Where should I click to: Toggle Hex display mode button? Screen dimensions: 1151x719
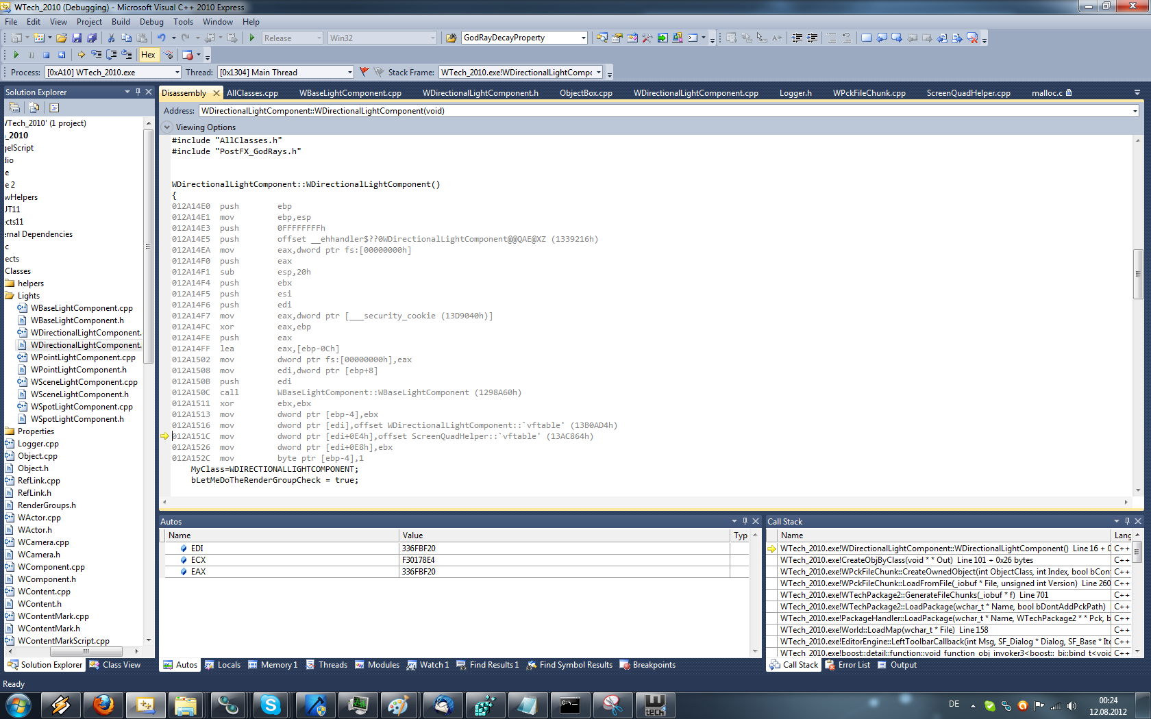[x=148, y=55]
